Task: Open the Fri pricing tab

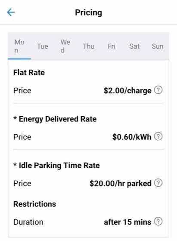Action: [112, 46]
